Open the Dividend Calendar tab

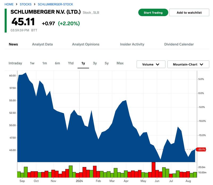[x=179, y=44]
